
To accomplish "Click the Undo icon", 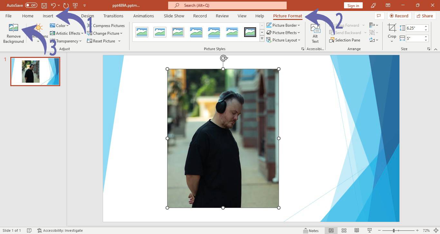I will point(53,5).
